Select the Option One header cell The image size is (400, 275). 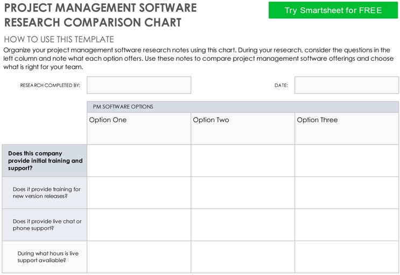(x=139, y=128)
